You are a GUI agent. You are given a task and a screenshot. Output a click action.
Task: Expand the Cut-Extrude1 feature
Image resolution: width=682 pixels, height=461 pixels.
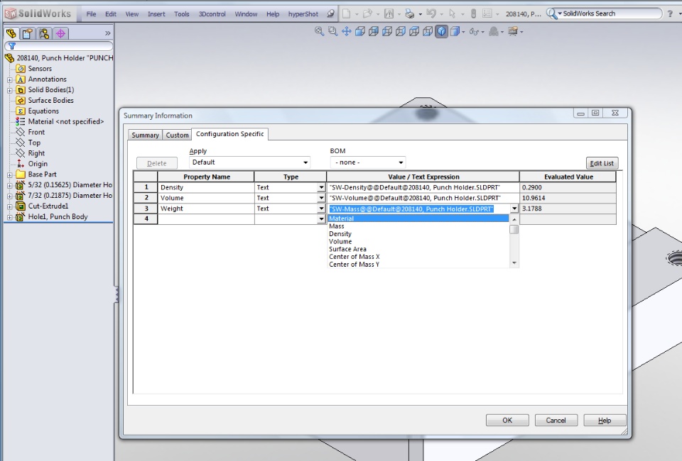click(9, 206)
